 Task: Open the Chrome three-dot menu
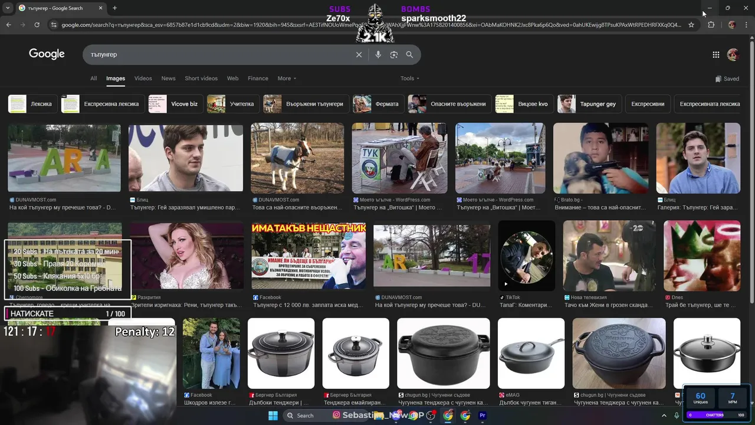coord(747,25)
